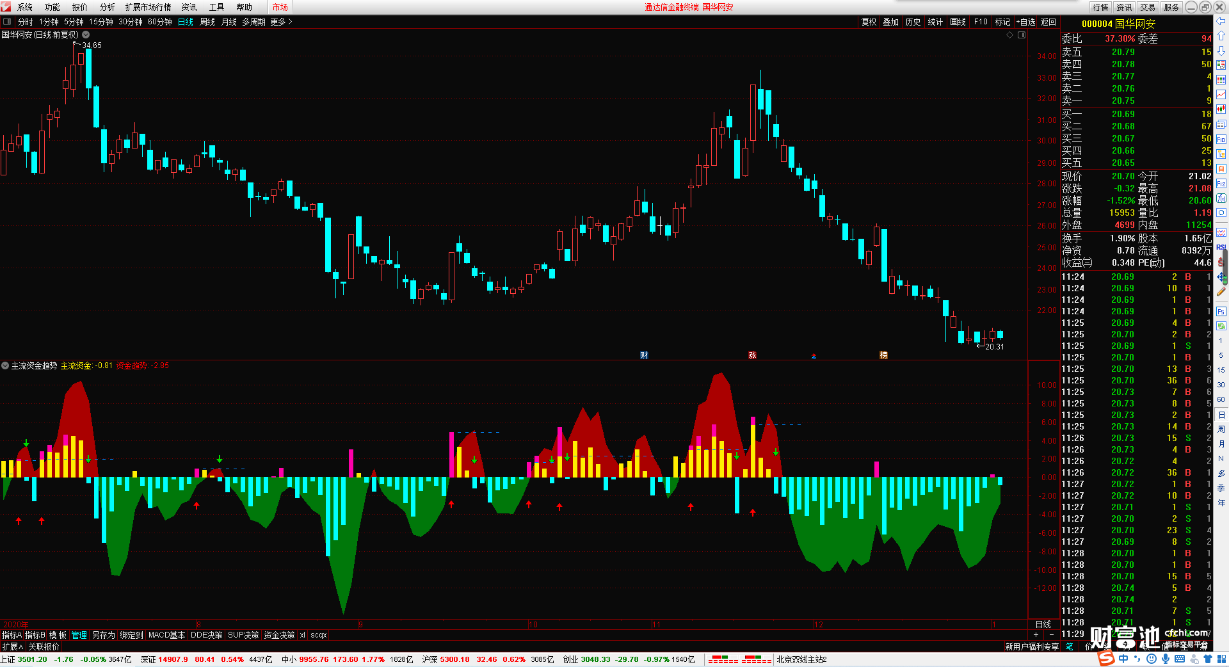
Task: Click the 上证 index value 3501.20
Action: [x=33, y=659]
